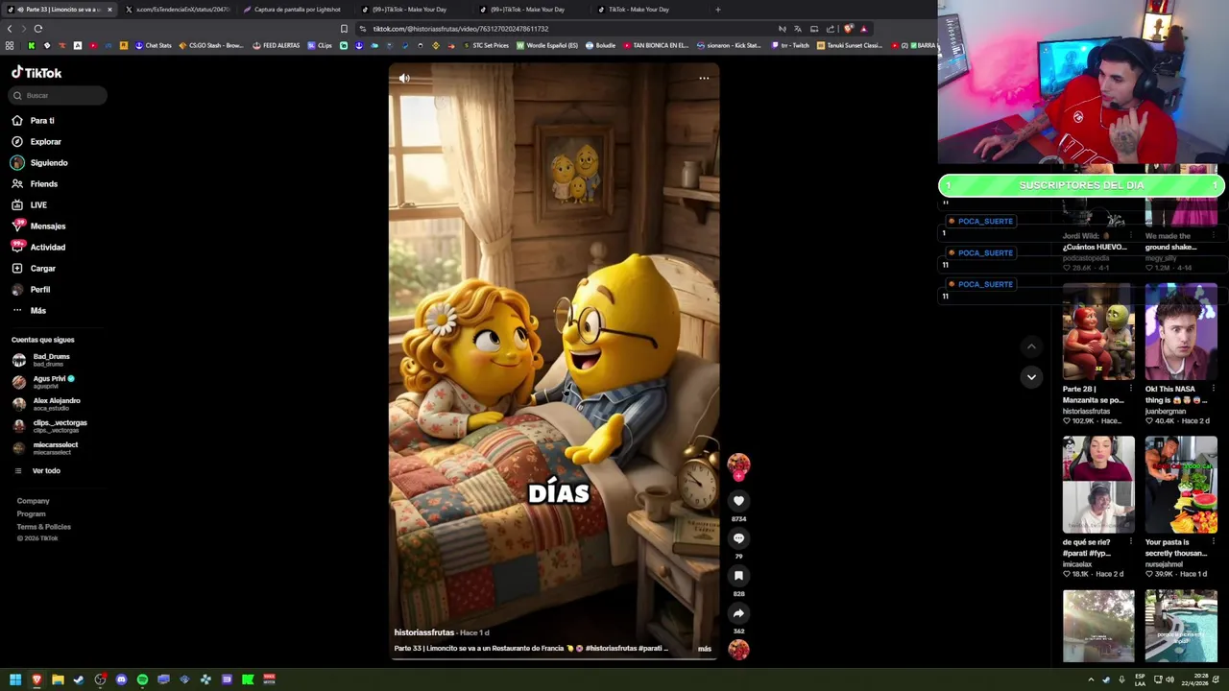
Task: Open the Your pasta is secretly video thumbnail
Action: pyautogui.click(x=1181, y=485)
